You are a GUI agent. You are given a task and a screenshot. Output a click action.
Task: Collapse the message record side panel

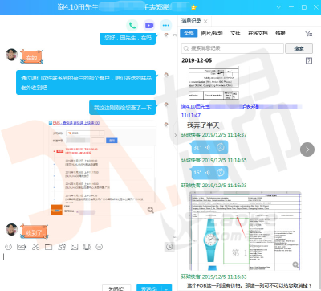pos(176,135)
